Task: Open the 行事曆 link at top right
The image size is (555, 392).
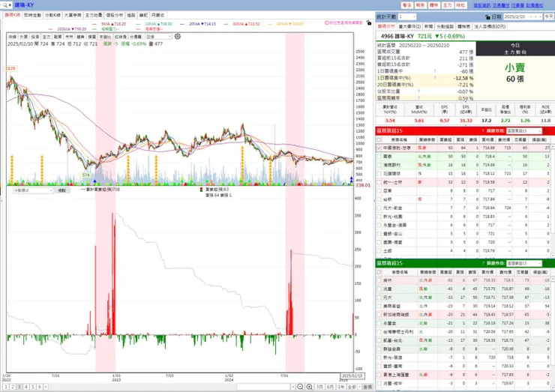Action: [517, 5]
